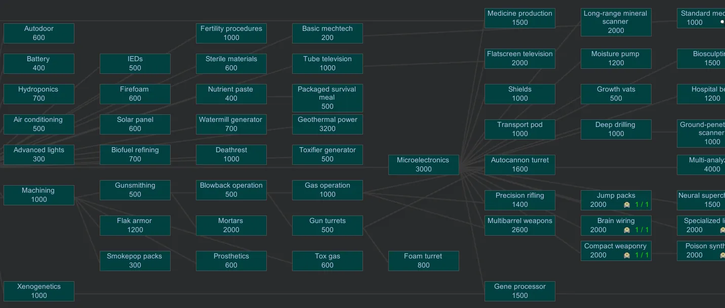
Task: Open the Machining research node
Action: (38, 195)
